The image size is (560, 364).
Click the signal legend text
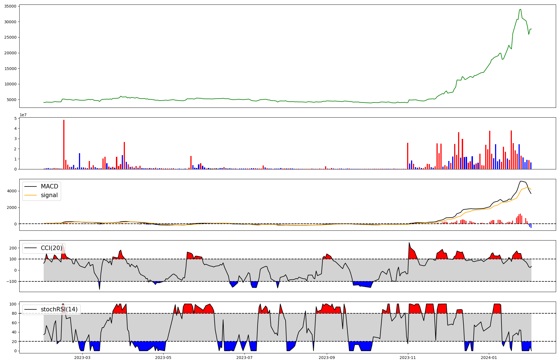pyautogui.click(x=49, y=195)
